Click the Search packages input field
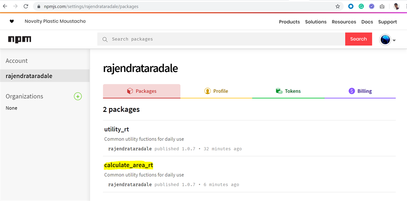Image resolution: width=407 pixels, height=201 pixels. click(x=223, y=39)
